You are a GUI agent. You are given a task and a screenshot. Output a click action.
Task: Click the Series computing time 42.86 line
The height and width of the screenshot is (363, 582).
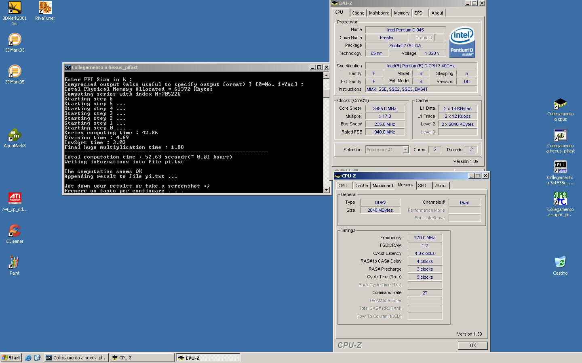[x=111, y=133]
